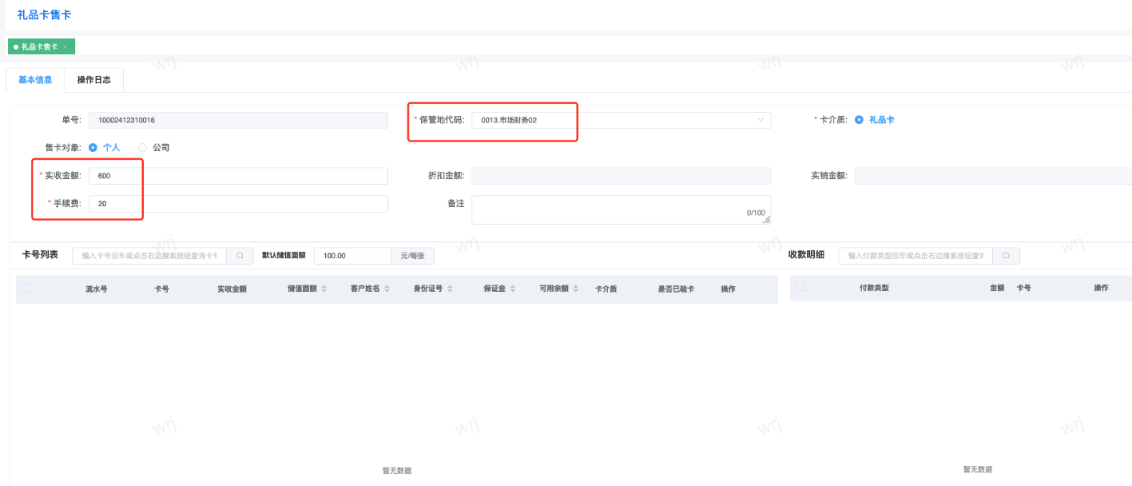Sort by 可用余额 column
1132x486 pixels.
point(575,289)
